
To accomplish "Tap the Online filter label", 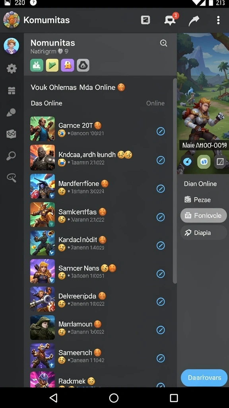I will (155, 103).
